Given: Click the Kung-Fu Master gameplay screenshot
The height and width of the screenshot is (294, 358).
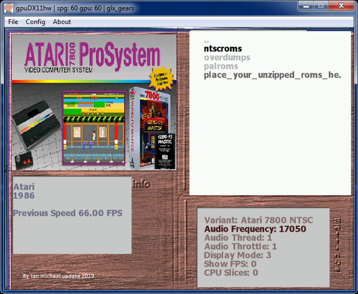Looking at the screenshot, I should (x=94, y=128).
